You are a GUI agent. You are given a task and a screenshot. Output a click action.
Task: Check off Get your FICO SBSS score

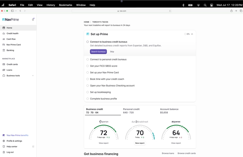[88, 66]
